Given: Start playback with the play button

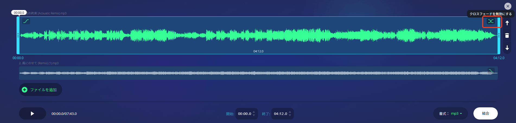Looking at the screenshot, I should pos(33,114).
